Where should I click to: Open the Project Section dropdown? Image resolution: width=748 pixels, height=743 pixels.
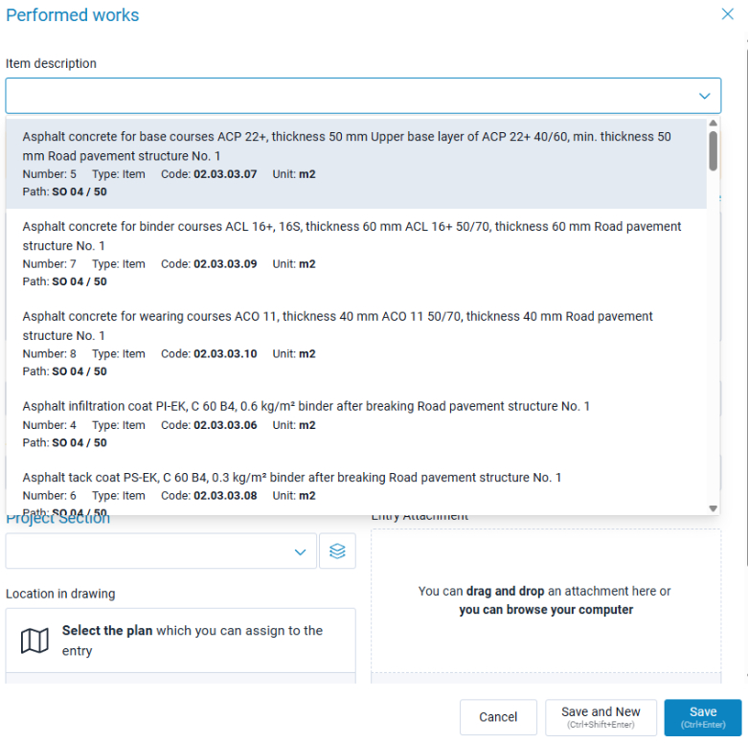point(300,552)
